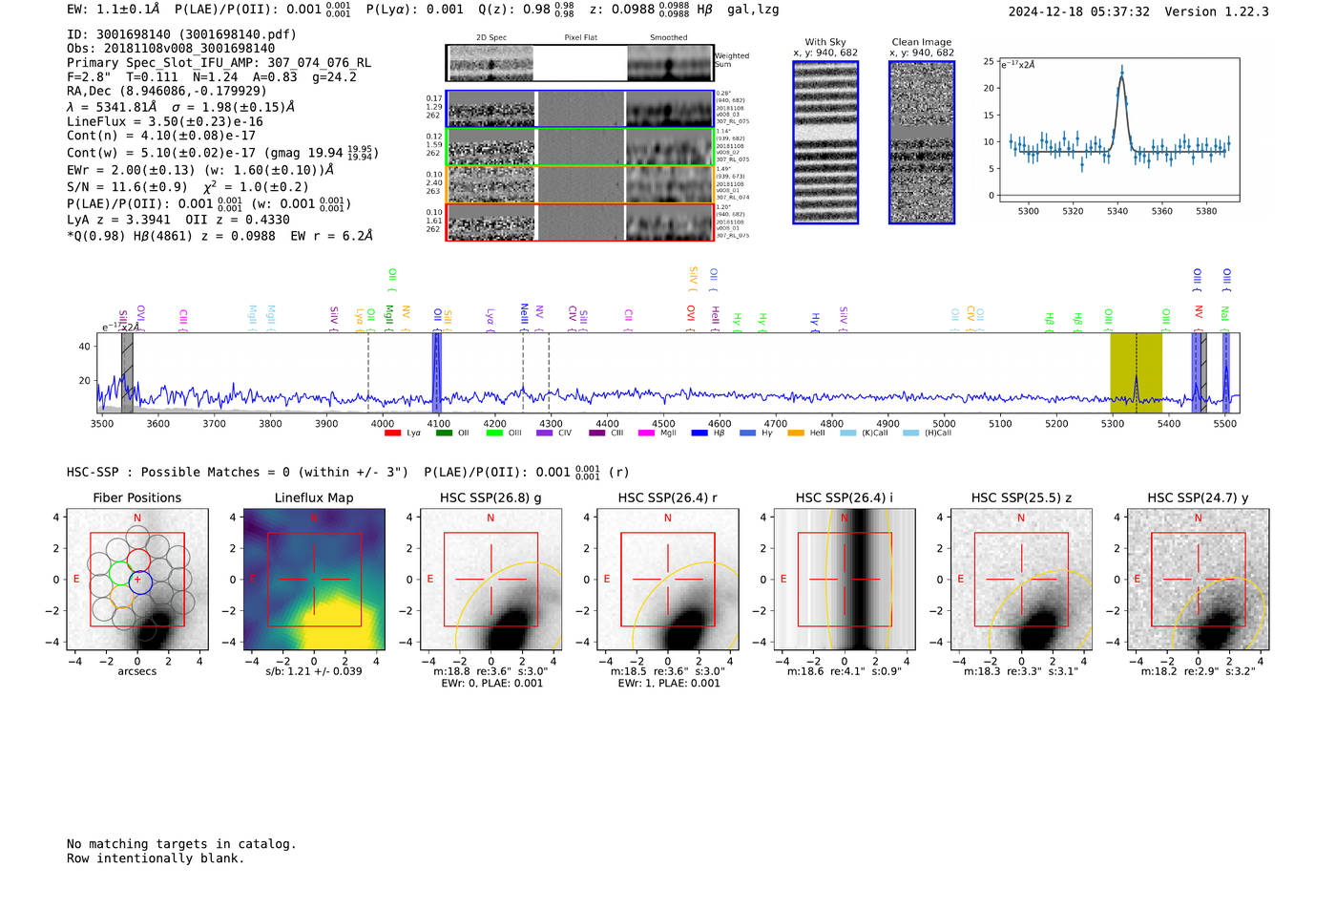This screenshot has width=1336, height=910.
Task: Click the ID 3001698140 line
Action: click(181, 34)
